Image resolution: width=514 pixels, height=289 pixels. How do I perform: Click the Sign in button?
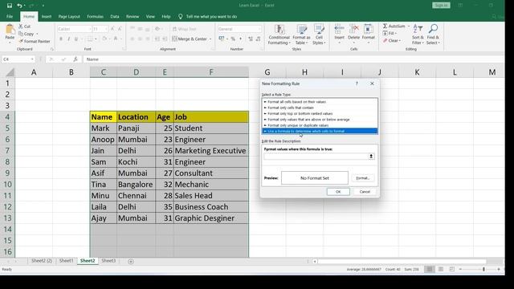pyautogui.click(x=441, y=6)
